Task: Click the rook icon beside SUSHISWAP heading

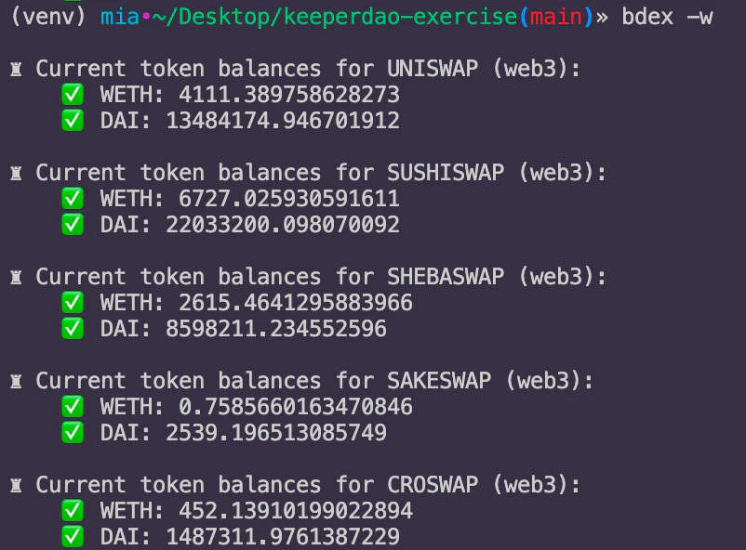Action: tap(16, 174)
